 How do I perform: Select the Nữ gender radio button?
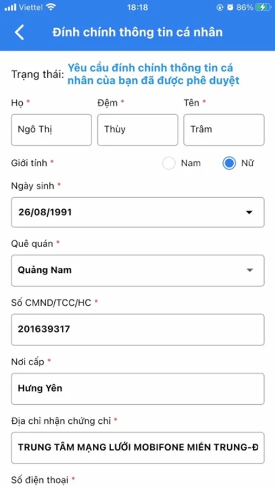pyautogui.click(x=229, y=163)
